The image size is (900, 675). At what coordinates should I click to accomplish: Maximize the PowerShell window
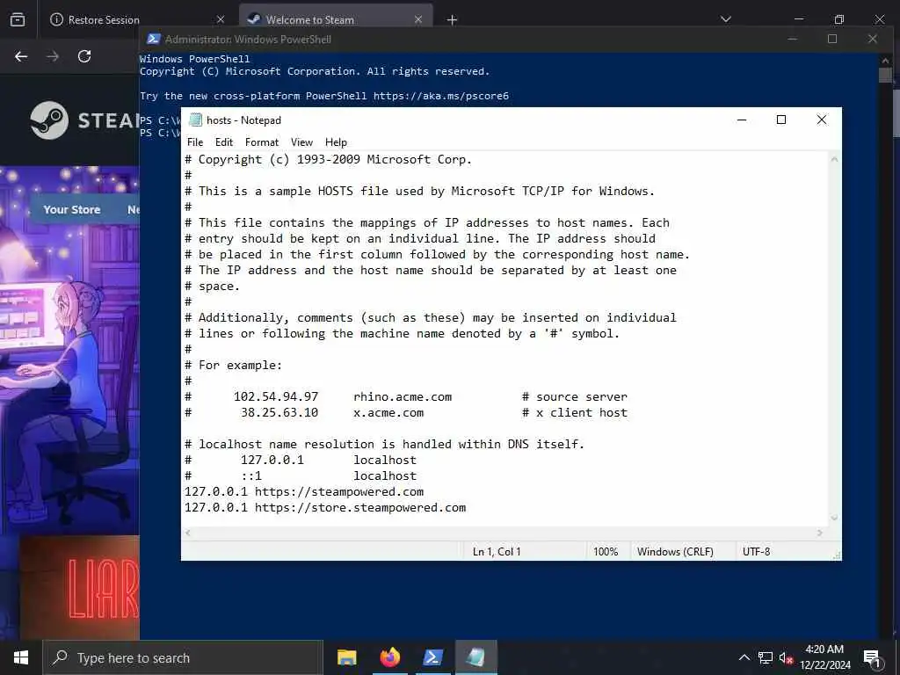coord(832,39)
